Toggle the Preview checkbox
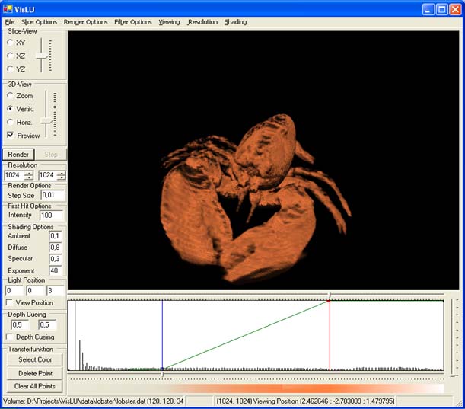The width and height of the screenshot is (465, 409). (x=10, y=136)
